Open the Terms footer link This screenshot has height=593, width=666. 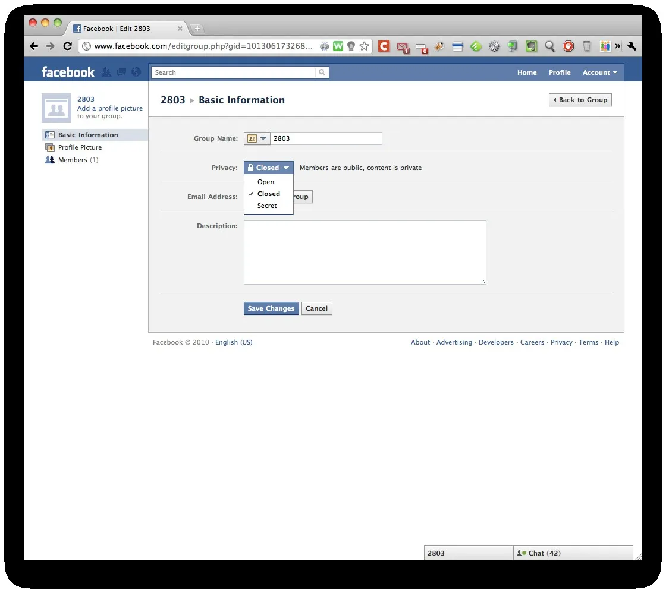(588, 342)
